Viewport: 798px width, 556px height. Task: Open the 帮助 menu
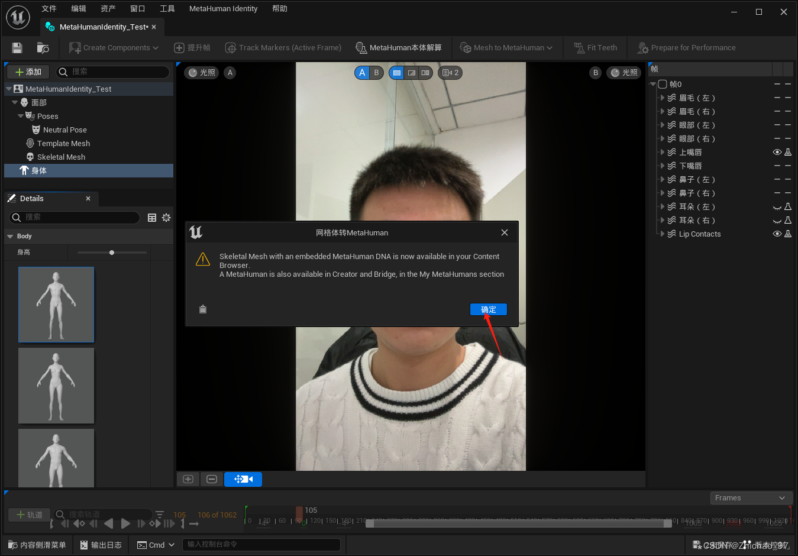click(280, 9)
